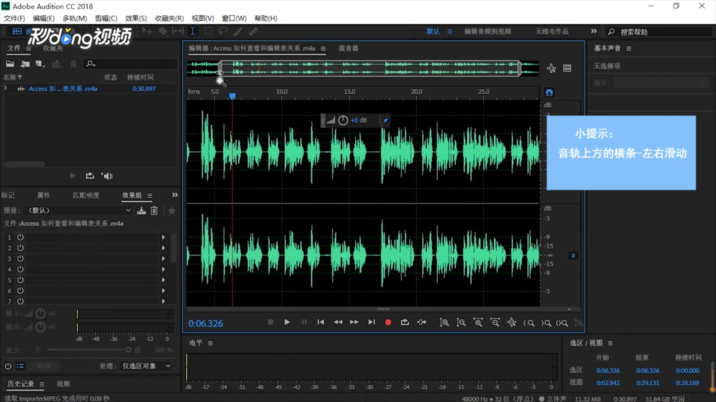716x402 pixels.
Task: Delete preset trash icon in effects rack
Action: (154, 211)
